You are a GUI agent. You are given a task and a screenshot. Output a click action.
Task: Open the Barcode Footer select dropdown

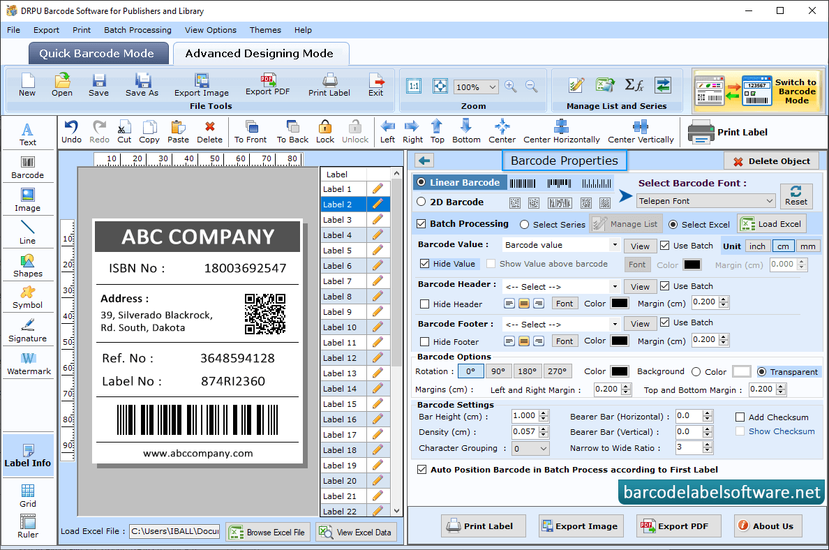coord(561,324)
